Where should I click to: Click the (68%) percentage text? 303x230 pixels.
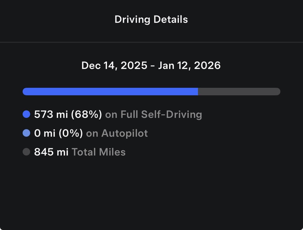(x=86, y=114)
